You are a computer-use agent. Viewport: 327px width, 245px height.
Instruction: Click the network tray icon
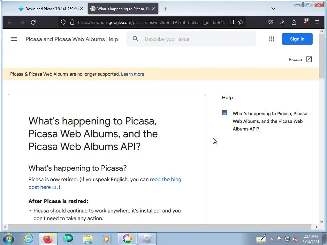point(287,239)
